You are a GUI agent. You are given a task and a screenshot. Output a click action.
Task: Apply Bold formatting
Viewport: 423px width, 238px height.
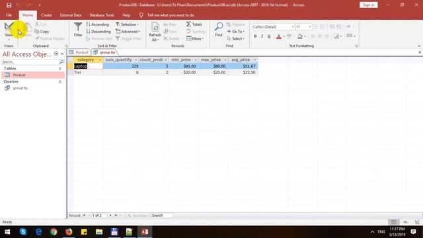[255, 36]
